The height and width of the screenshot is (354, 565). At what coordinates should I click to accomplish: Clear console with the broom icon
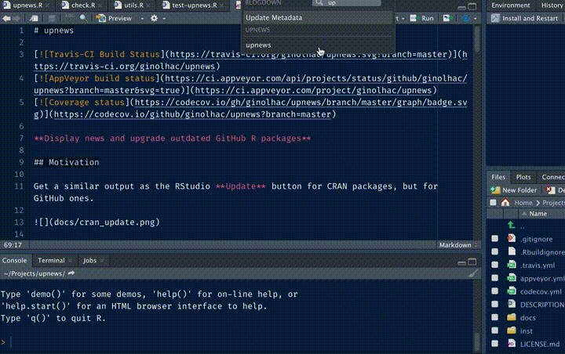[x=472, y=273]
